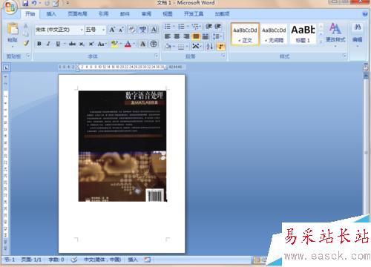Toggle justify alignment (highlighted)
The width and height of the screenshot is (371, 267).
coord(196,36)
